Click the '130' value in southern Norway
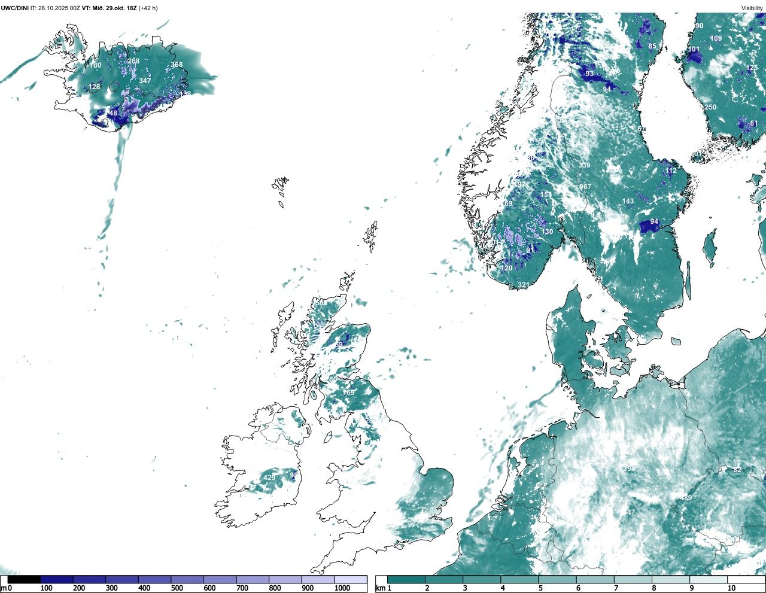766x593 pixels. pyautogui.click(x=548, y=232)
